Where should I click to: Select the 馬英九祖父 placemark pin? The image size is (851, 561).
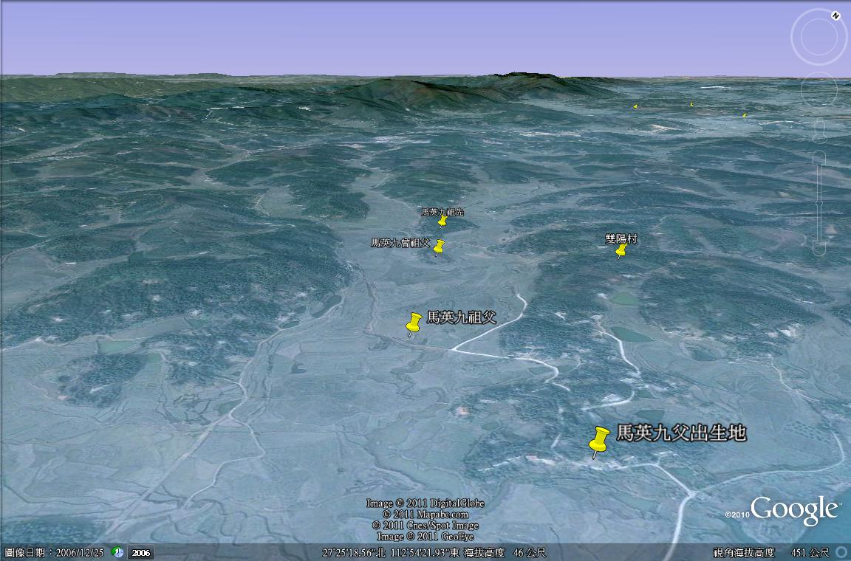pyautogui.click(x=414, y=322)
